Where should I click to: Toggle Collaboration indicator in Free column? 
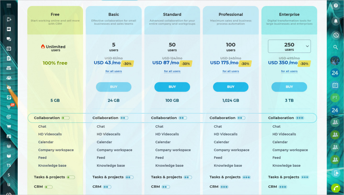tap(65, 118)
